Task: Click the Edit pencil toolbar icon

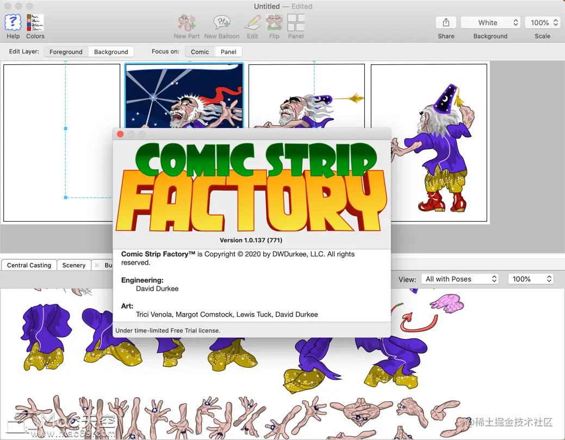Action: pos(253,22)
